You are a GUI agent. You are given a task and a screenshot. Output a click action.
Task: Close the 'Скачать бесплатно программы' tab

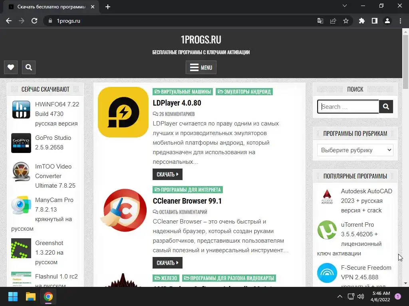93,7
